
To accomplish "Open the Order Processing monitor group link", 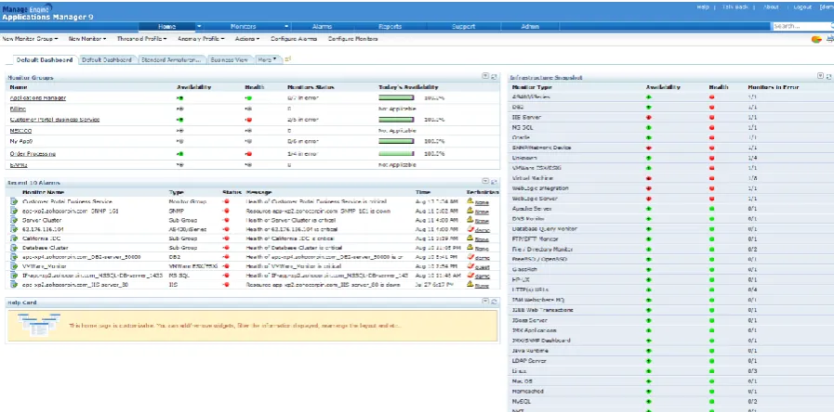I will pyautogui.click(x=33, y=154).
